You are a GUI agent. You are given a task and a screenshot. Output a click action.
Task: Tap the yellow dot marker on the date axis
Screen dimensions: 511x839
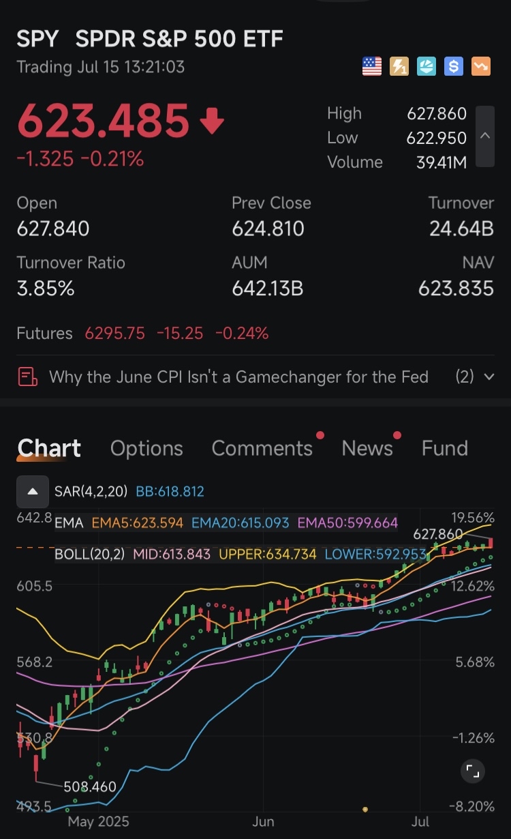(x=366, y=809)
